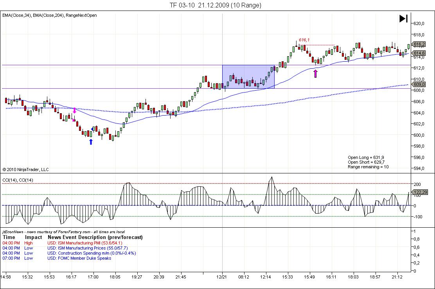This screenshot has height=289, width=435.
Task: Click the 12/21 date axis label
Action: 221,277
